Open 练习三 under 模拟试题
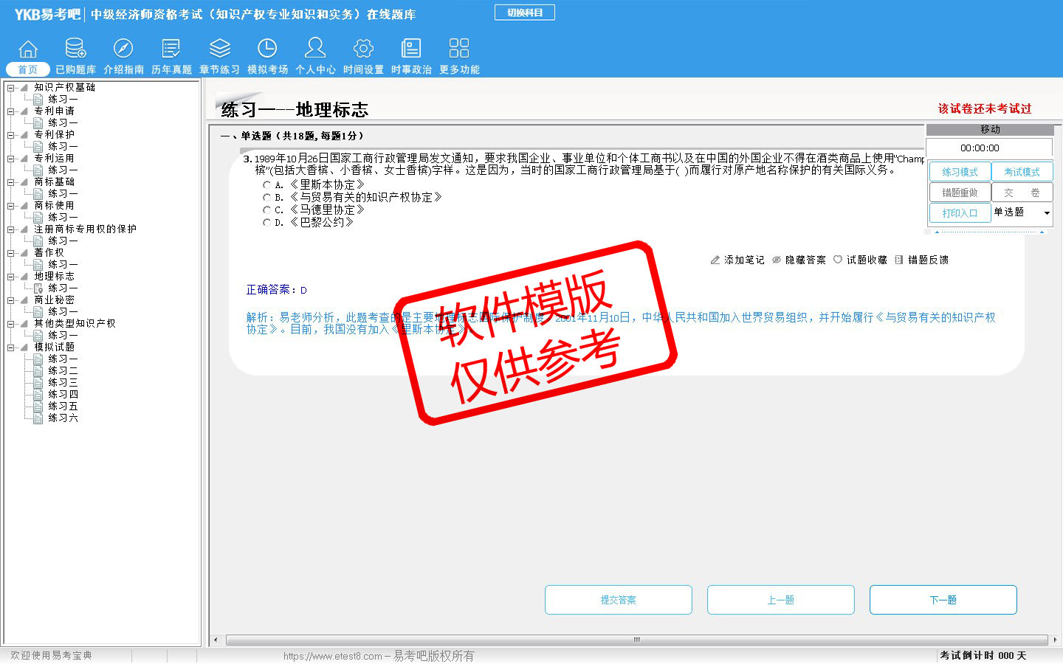 [x=63, y=383]
